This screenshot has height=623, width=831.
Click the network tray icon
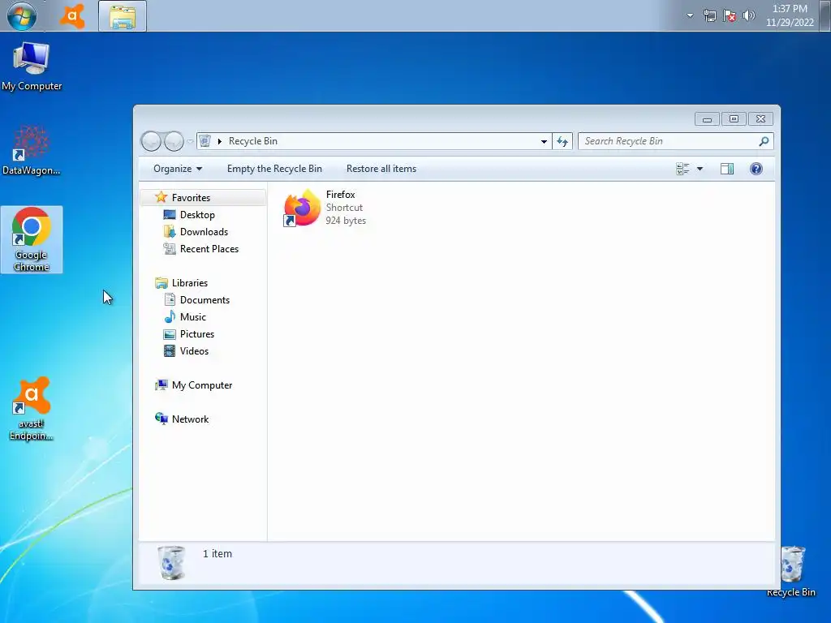tap(709, 15)
